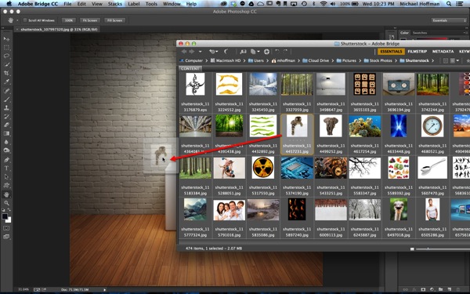The width and height of the screenshot is (470, 294).
Task: Switch to the Color panel tab
Action: click(404, 33)
